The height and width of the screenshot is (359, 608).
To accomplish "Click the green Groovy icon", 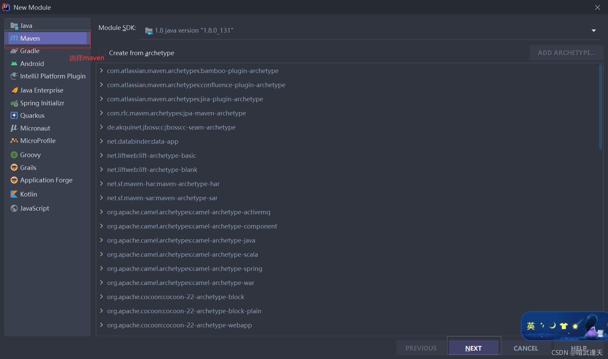I will point(14,155).
